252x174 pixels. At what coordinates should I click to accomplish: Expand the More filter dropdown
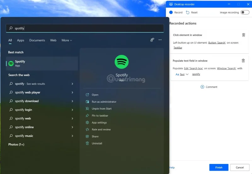pyautogui.click(x=67, y=40)
